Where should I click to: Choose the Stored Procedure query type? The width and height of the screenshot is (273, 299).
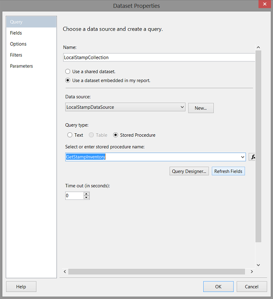[x=116, y=135]
